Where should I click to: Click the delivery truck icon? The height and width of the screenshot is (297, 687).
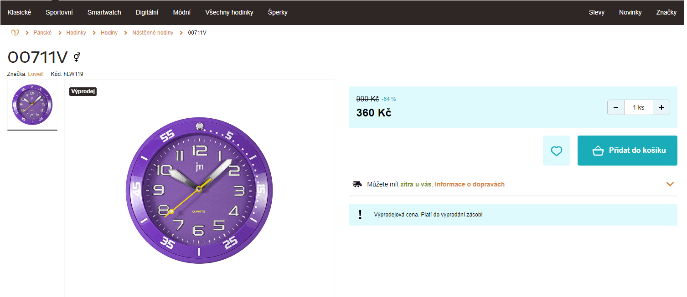[x=357, y=184]
